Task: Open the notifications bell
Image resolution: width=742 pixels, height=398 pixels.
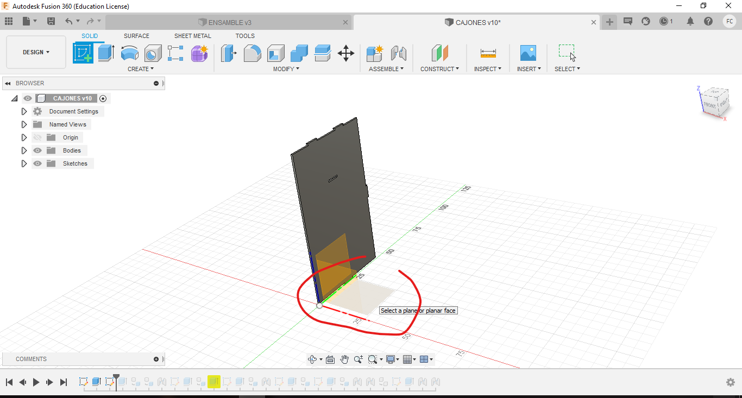Action: (x=690, y=21)
